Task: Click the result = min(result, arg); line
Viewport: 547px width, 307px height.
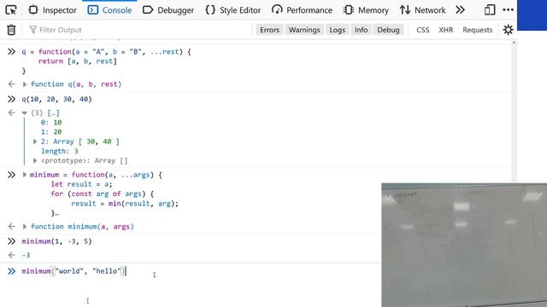Action: [125, 204]
